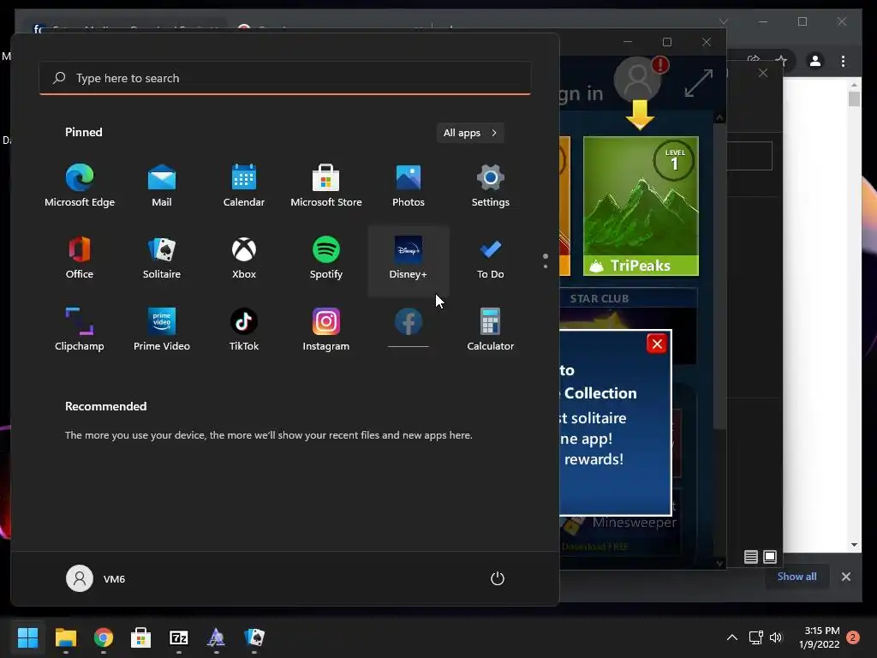This screenshot has height=658, width=877.
Task: Open network status in system tray
Action: [x=756, y=637]
